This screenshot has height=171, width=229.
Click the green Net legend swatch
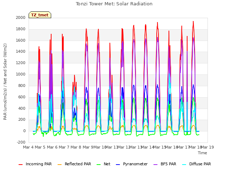pos(99,165)
